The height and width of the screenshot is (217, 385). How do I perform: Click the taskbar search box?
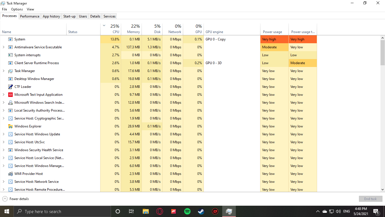pyautogui.click(x=62, y=211)
